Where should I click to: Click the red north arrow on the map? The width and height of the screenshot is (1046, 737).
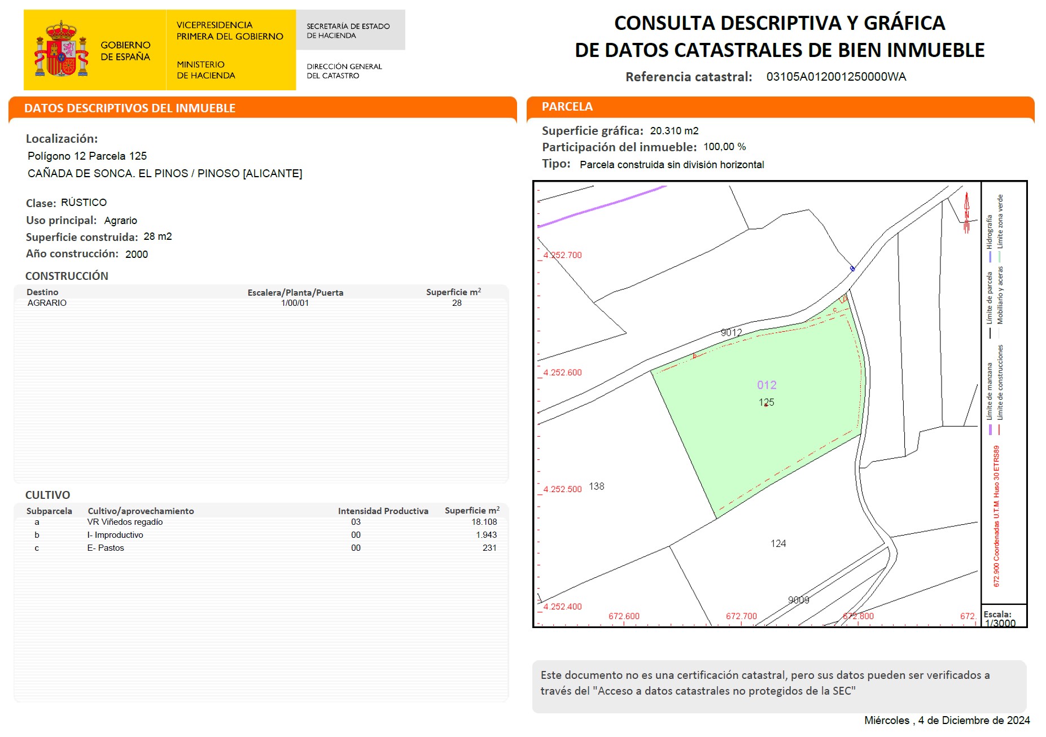click(966, 213)
